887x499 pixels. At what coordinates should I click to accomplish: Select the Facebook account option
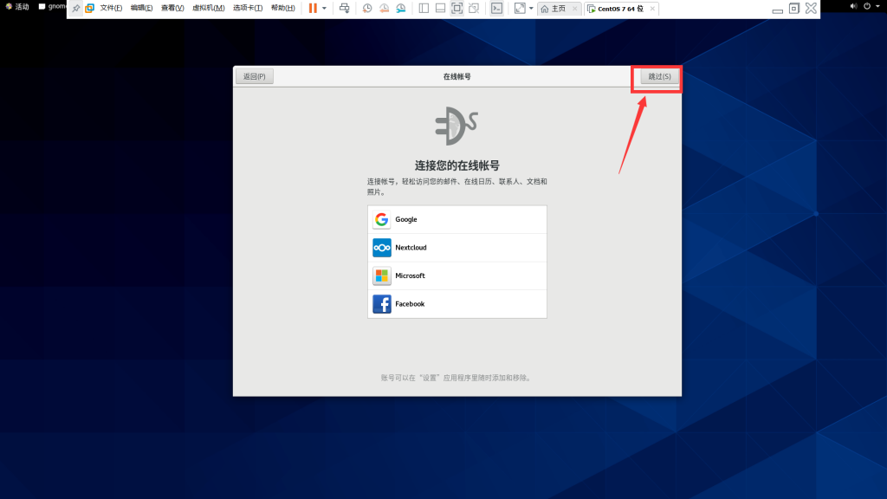tap(457, 304)
